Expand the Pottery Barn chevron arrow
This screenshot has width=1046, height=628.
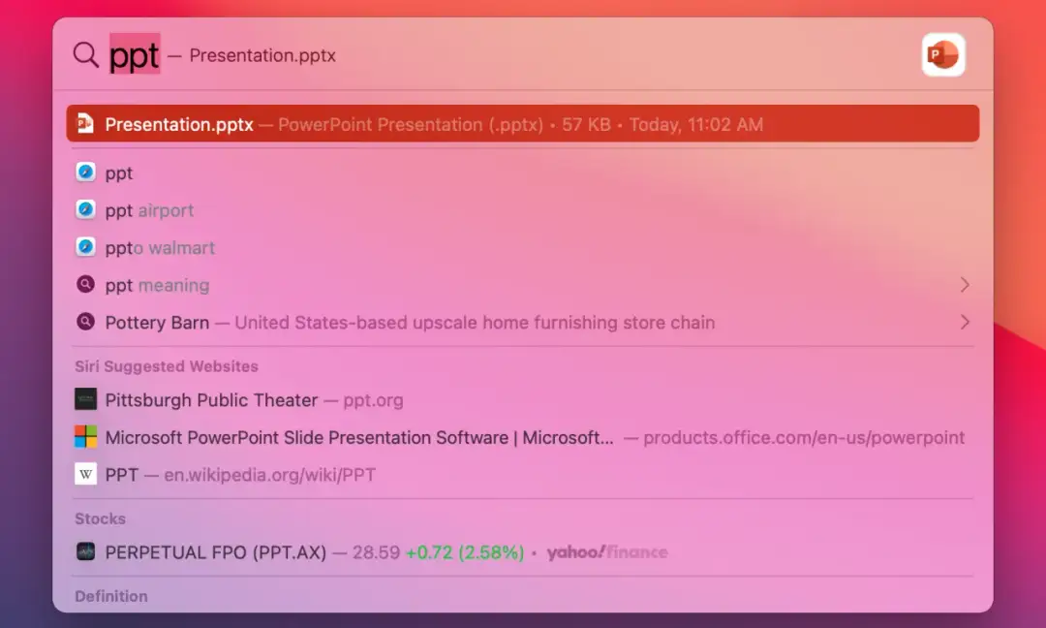(x=964, y=322)
